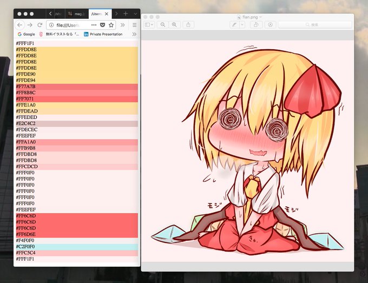Share image from Preview toolbar
Screen dimensions: 368x283
point(188,25)
